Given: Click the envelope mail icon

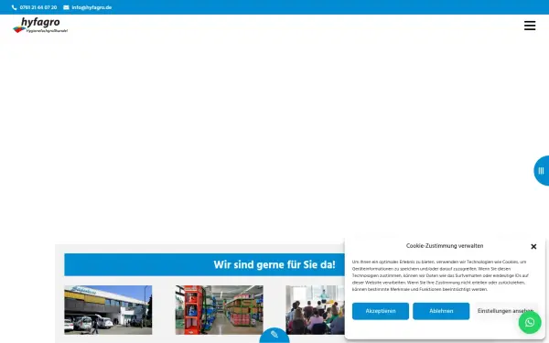Looking at the screenshot, I should pyautogui.click(x=66, y=7).
